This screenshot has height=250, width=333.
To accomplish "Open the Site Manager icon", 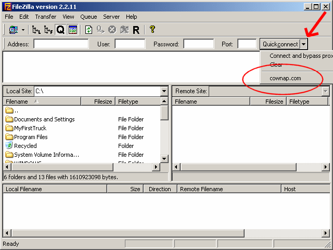I will click(13, 30).
